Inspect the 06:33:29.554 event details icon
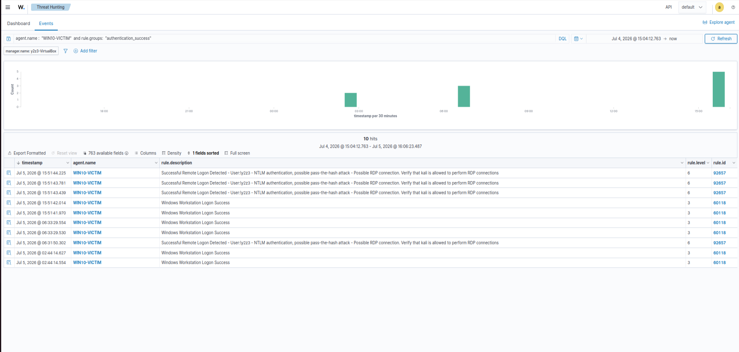The height and width of the screenshot is (352, 739). [x=9, y=223]
